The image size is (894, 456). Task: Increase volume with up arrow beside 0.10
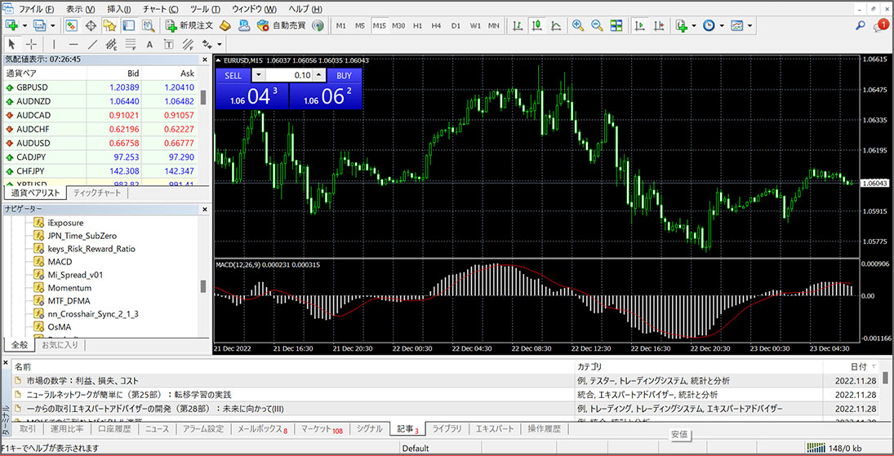(319, 75)
